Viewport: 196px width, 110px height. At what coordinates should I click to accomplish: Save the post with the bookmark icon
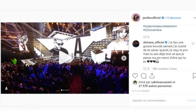click(x=194, y=76)
